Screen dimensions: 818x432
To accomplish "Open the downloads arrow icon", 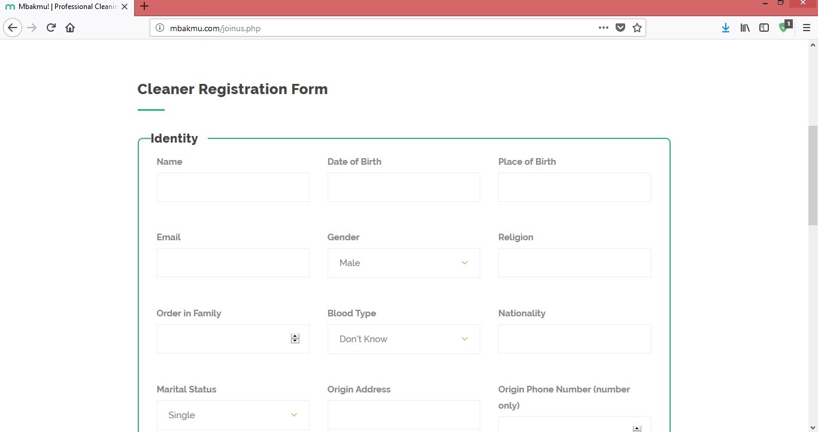I will (726, 28).
